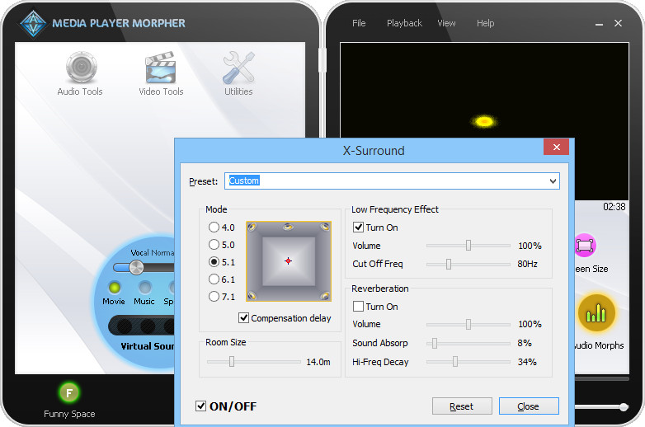Open the Video Tools section
The image size is (645, 427).
coord(161,73)
